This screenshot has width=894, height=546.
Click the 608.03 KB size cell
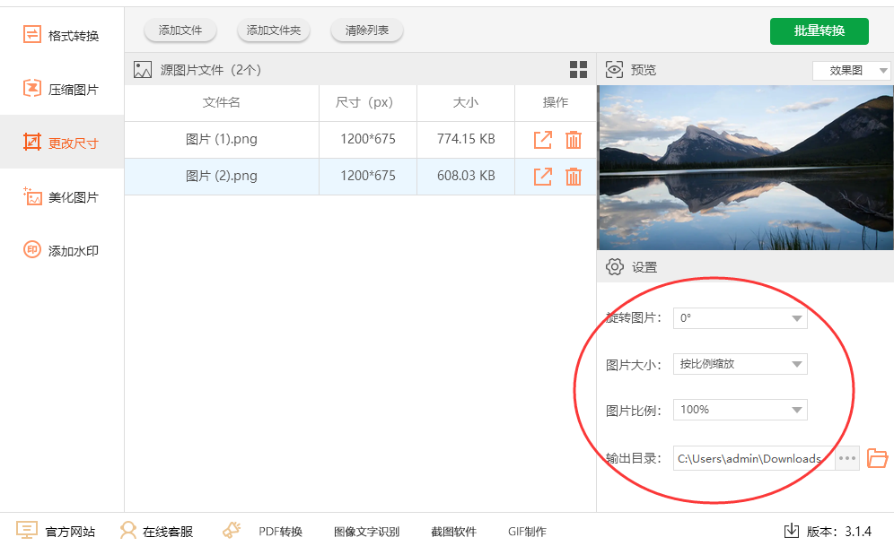[466, 176]
